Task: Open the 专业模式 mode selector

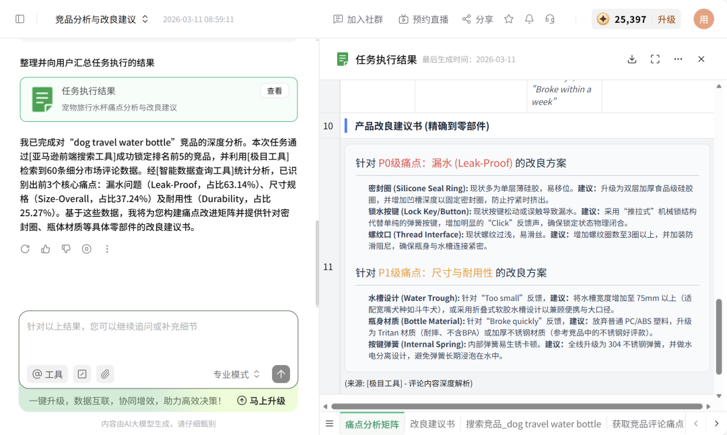Action: tap(236, 374)
